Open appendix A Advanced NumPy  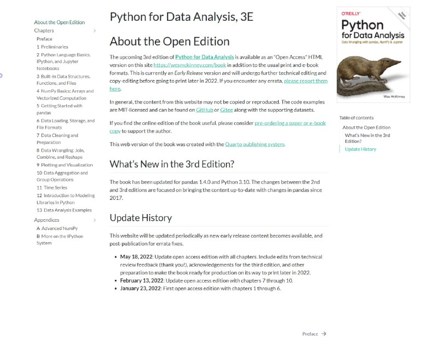[57, 228]
